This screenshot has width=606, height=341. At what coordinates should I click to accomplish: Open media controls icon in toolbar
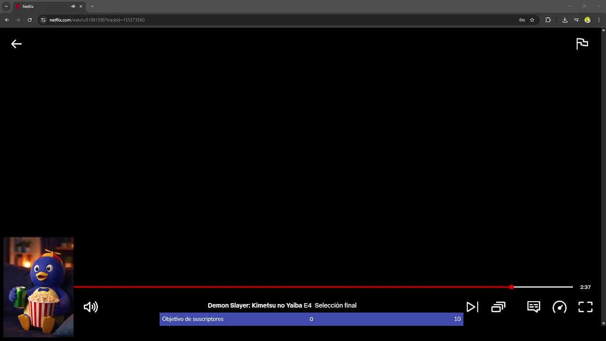576,20
